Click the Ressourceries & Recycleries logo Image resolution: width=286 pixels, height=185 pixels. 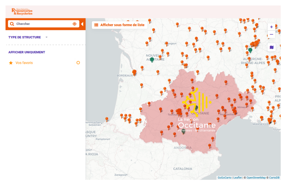coord(22,12)
